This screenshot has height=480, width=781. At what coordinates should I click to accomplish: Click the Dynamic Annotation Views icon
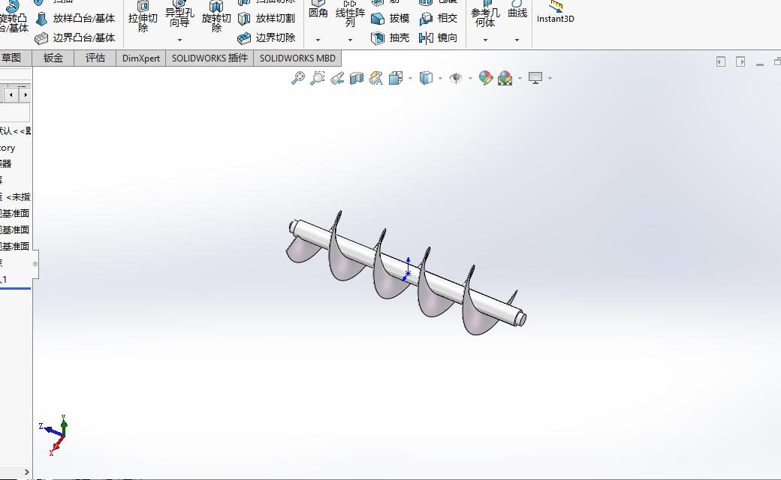pos(376,78)
